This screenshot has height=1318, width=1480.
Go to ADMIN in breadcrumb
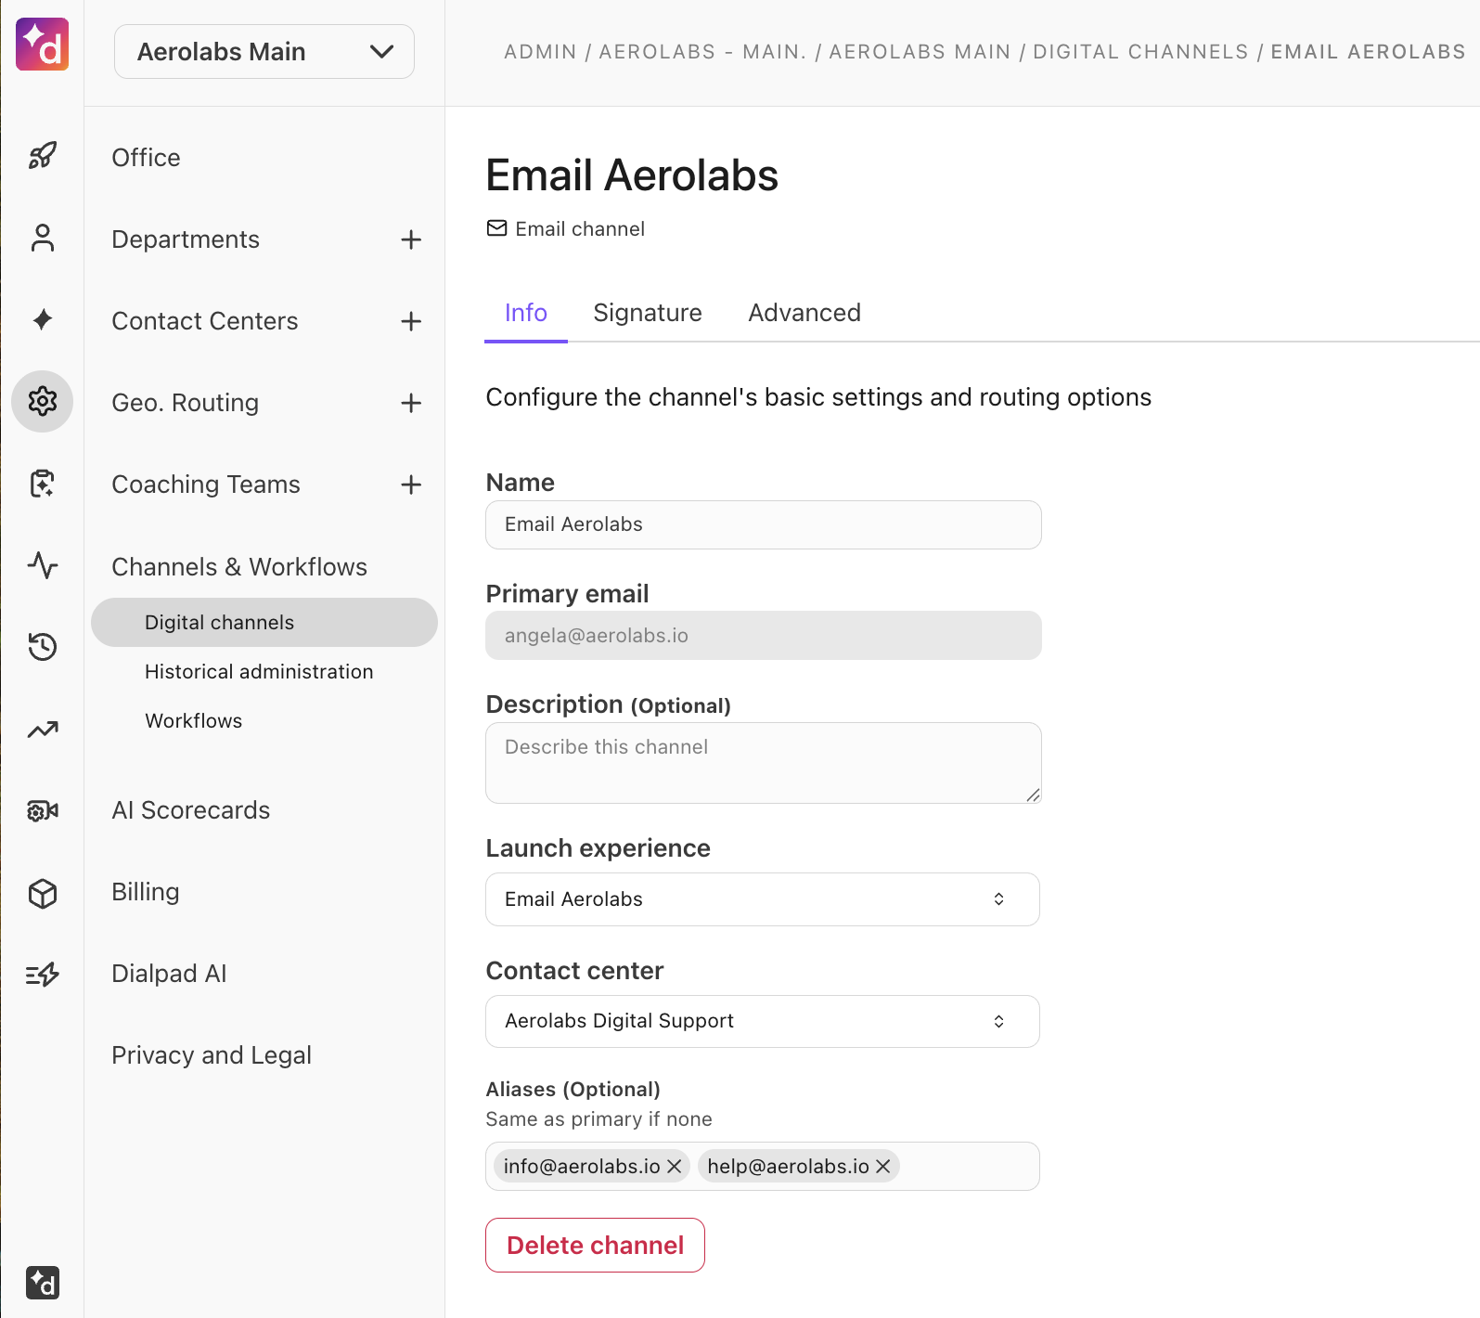540,52
